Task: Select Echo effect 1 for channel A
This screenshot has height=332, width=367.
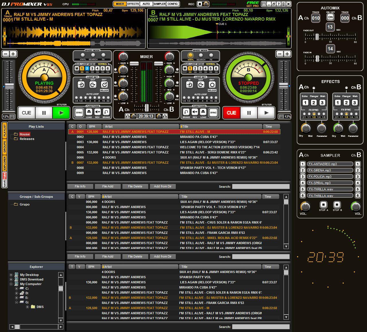Action: pyautogui.click(x=305, y=102)
